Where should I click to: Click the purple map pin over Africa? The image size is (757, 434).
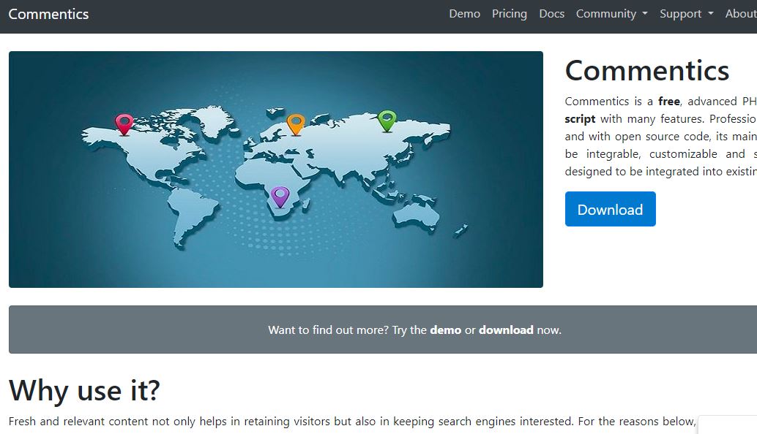[x=280, y=197]
